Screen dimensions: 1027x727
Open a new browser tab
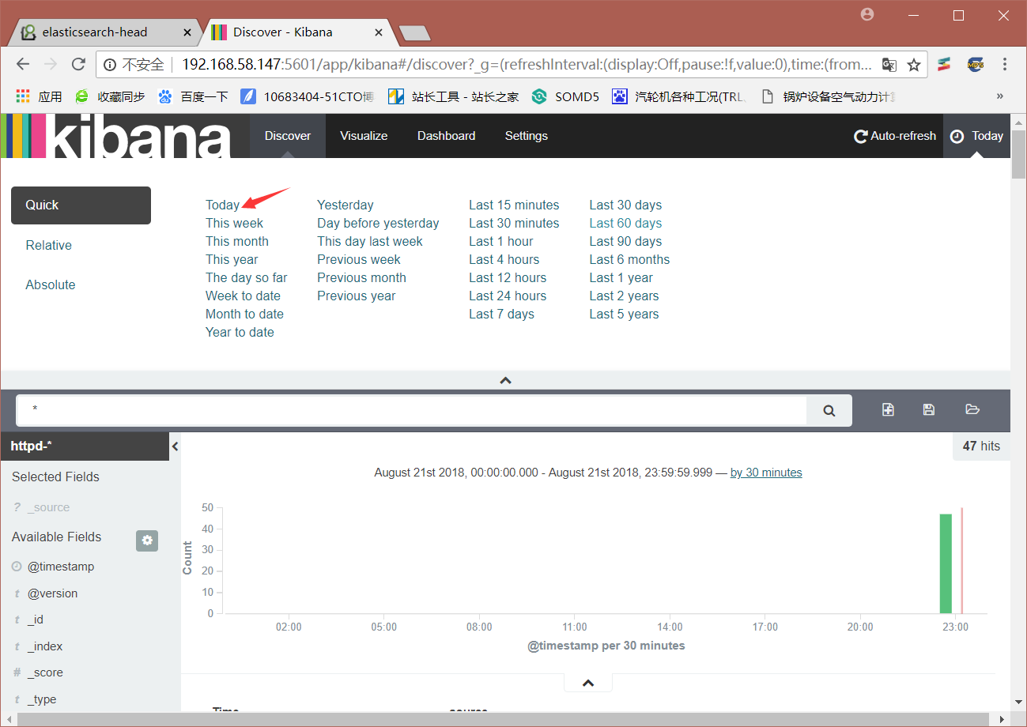[x=415, y=32]
